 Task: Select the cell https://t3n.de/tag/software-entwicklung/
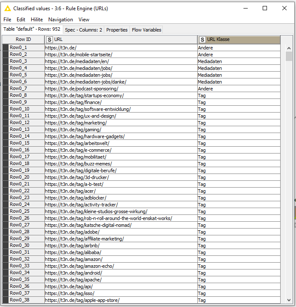point(121,109)
